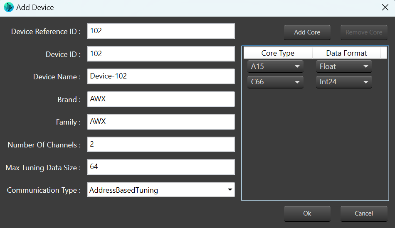Expand the Communication Type combo box

click(x=161, y=190)
